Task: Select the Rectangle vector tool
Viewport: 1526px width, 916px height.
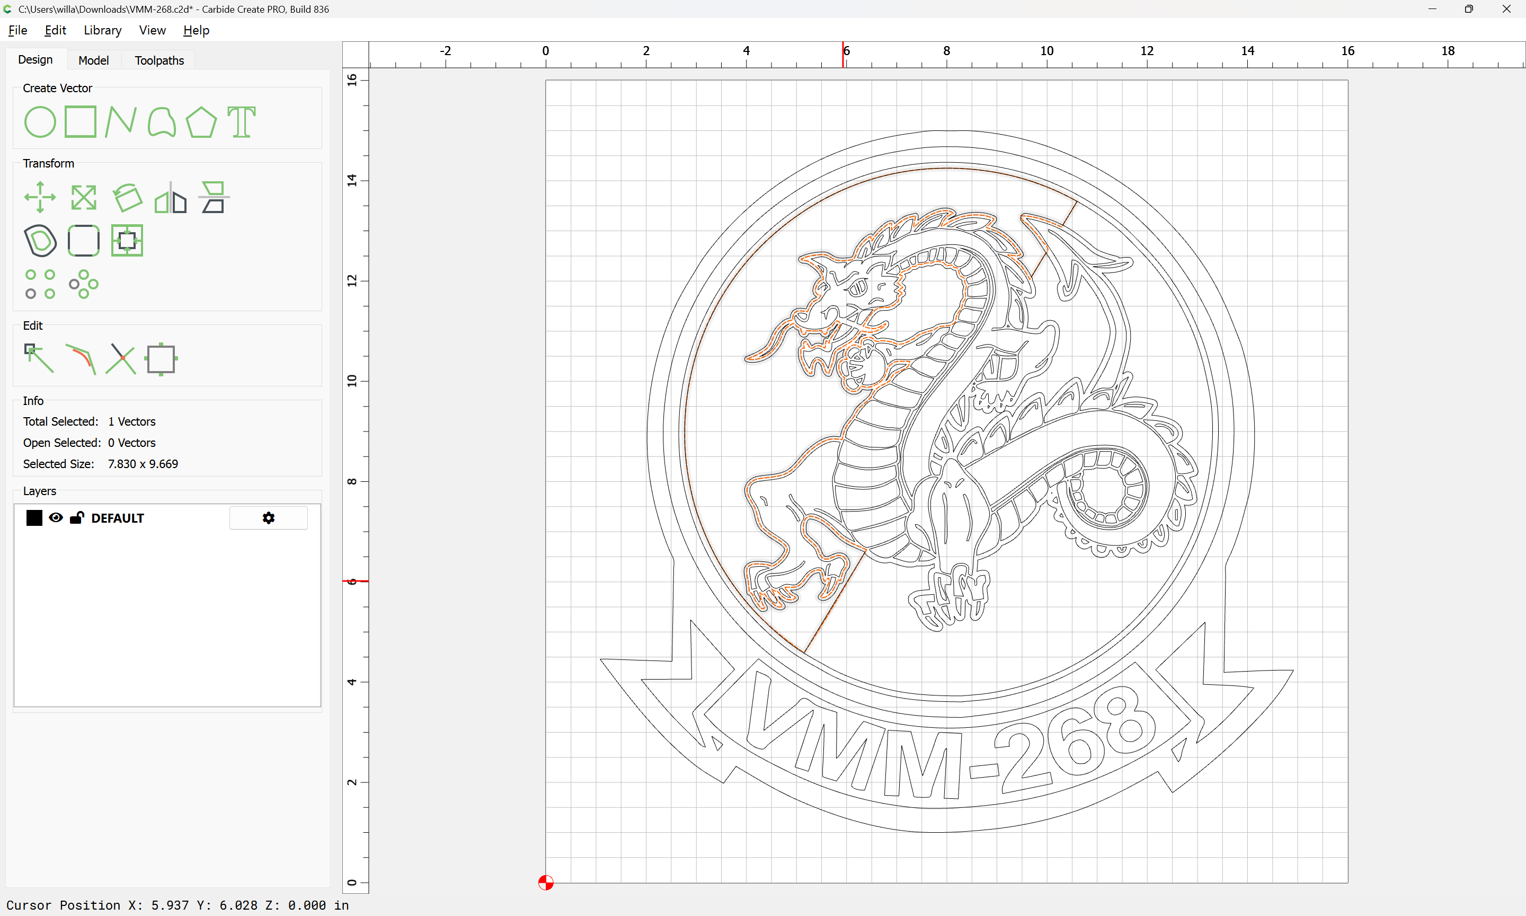Action: 80,121
